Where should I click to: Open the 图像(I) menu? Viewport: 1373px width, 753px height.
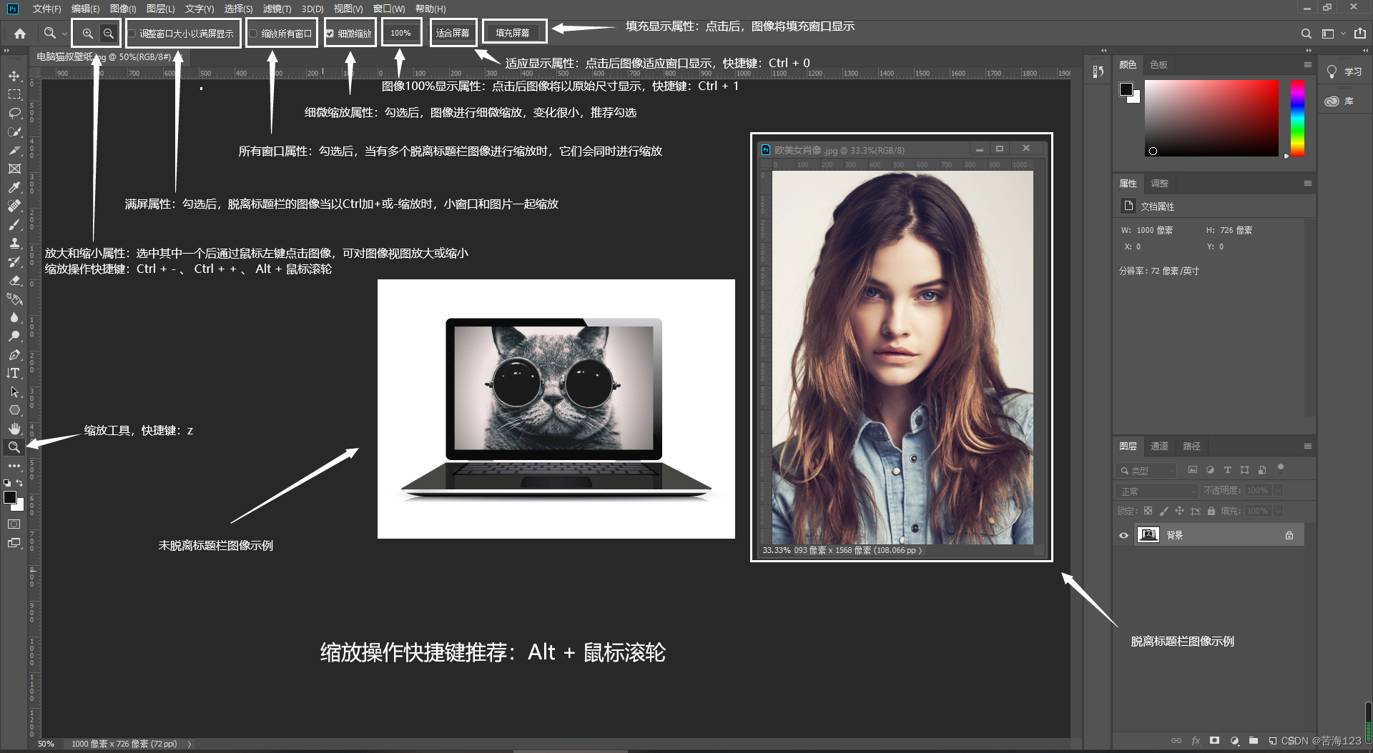(123, 9)
